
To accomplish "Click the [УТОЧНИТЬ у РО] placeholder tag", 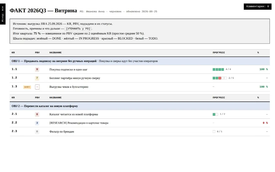I will coord(78,28).
